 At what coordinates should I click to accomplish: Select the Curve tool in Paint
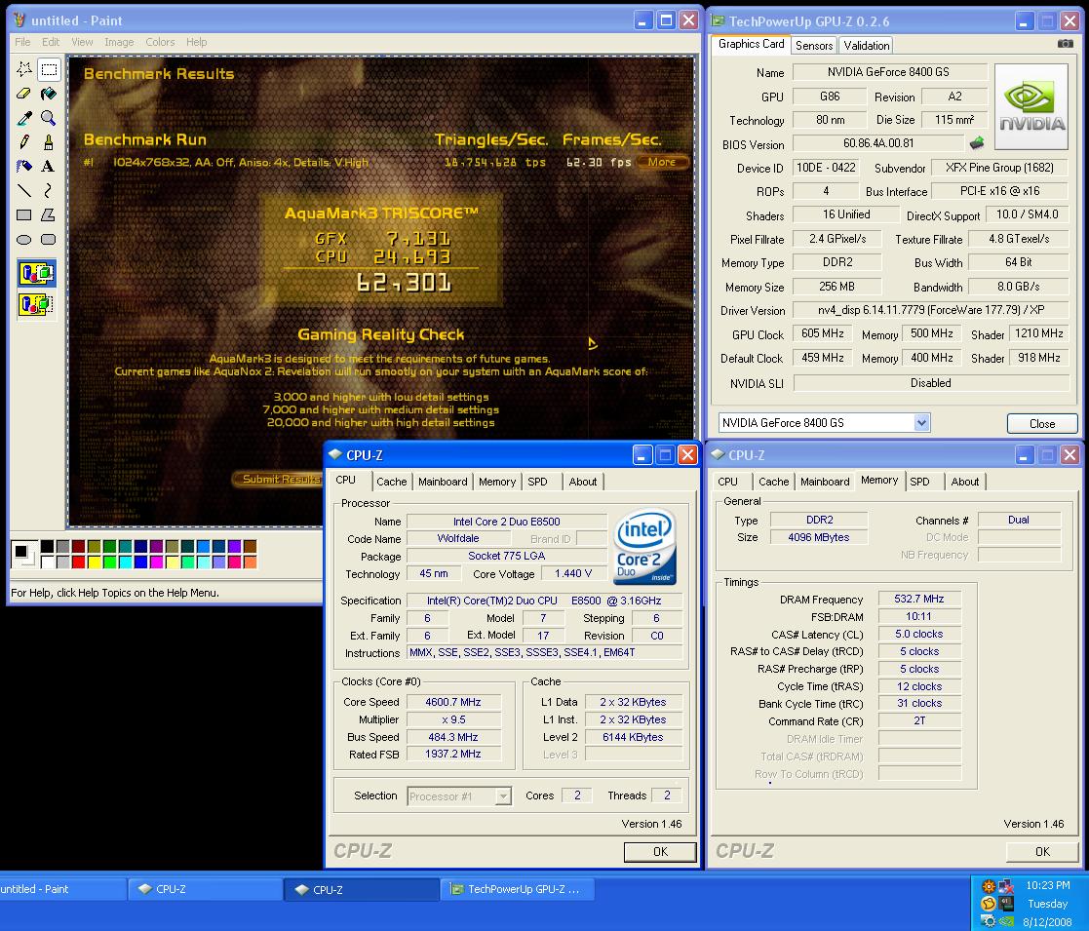tap(49, 191)
